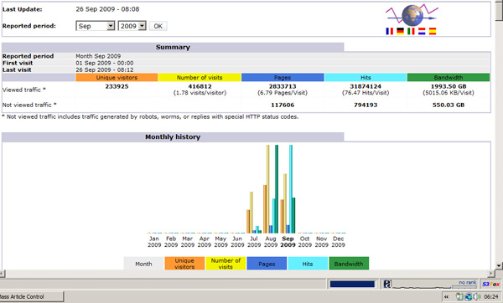Switch report language to French flag
This screenshot has height=303, width=503.
tap(390, 31)
